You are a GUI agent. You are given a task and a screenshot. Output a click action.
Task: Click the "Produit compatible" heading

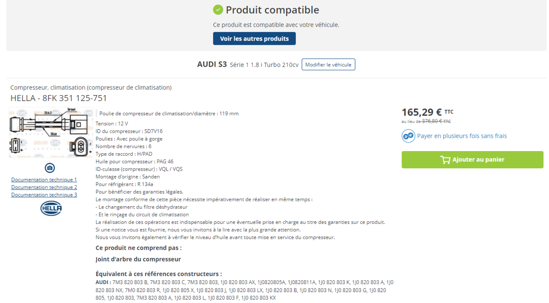tap(272, 10)
